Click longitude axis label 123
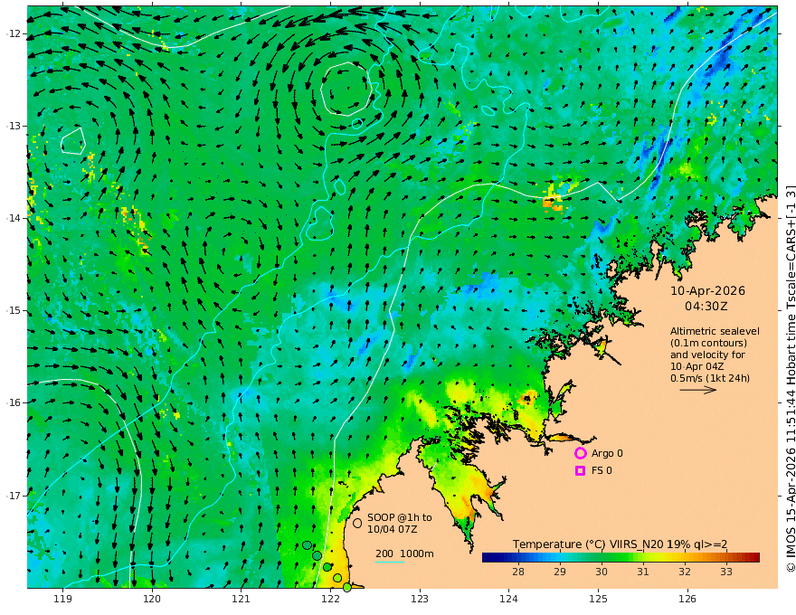The image size is (796, 615). pos(420,600)
